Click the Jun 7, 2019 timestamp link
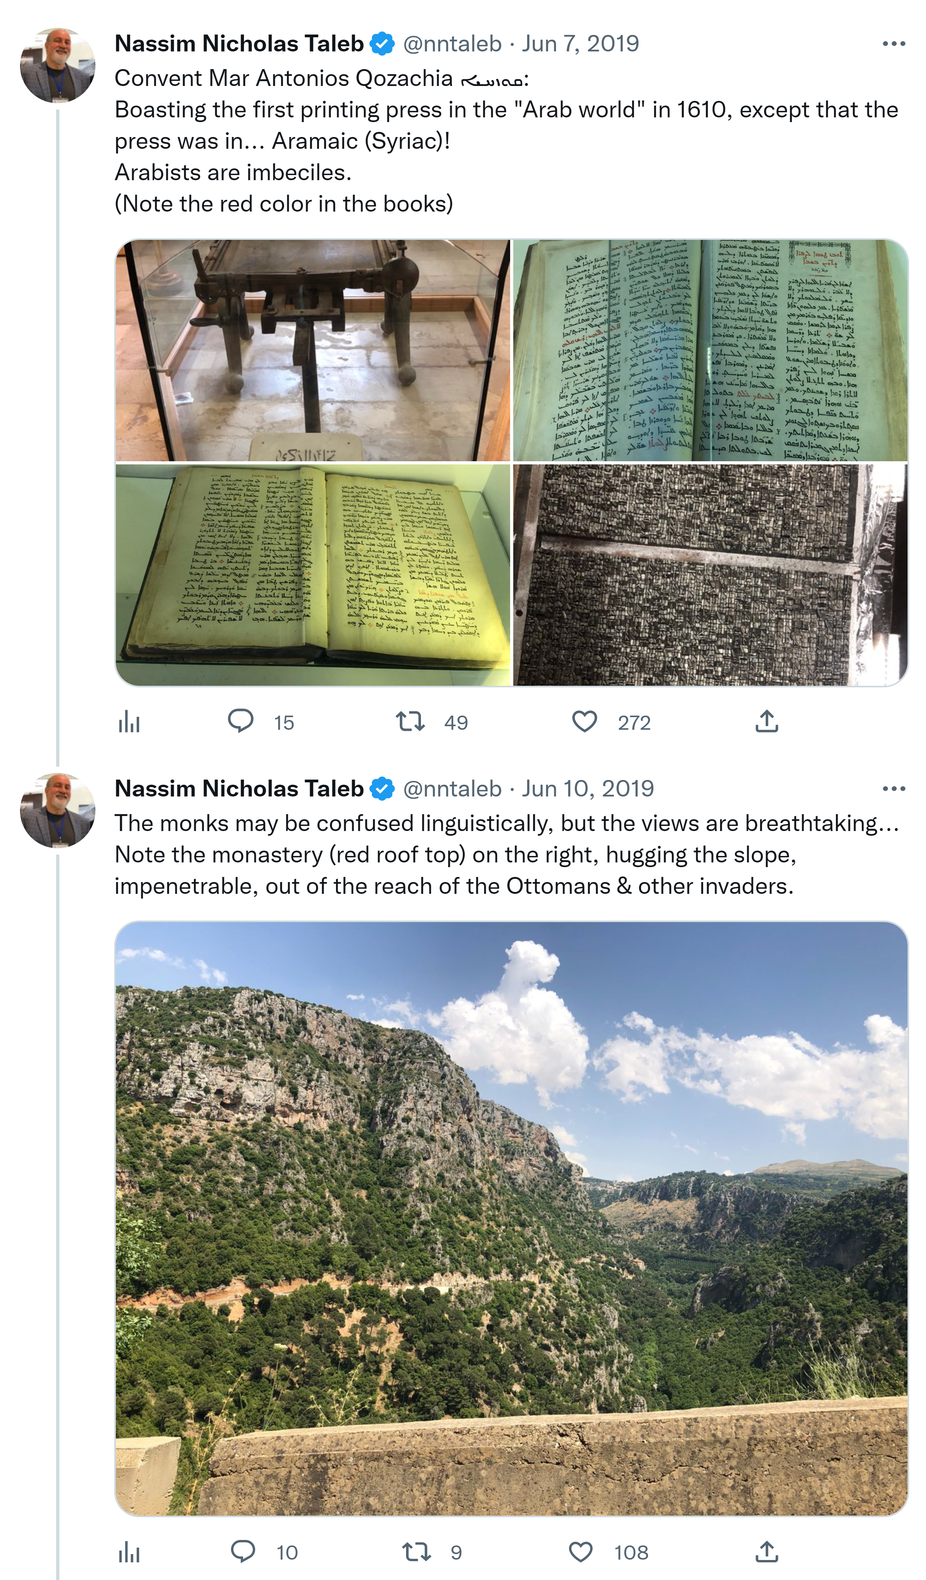 [580, 44]
